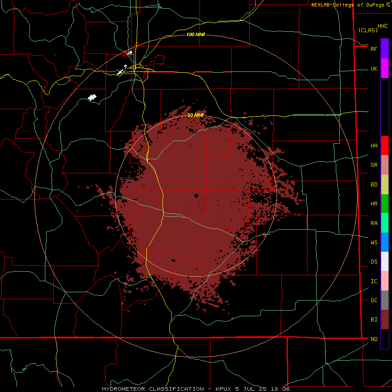Click the 'HHC' product label
Viewport: 392px width, 392px height.
pyautogui.click(x=382, y=26)
